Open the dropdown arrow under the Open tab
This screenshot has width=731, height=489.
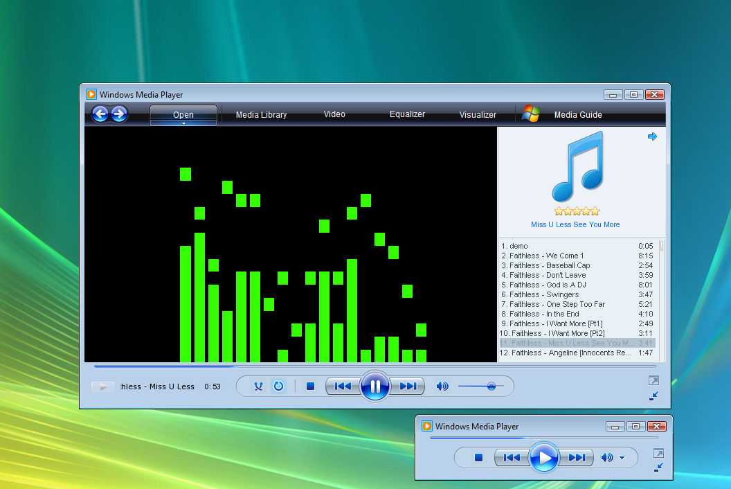pyautogui.click(x=183, y=124)
